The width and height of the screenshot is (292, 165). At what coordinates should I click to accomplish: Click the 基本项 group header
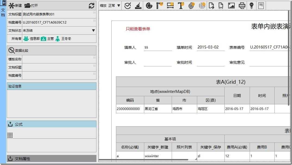[170, 139]
